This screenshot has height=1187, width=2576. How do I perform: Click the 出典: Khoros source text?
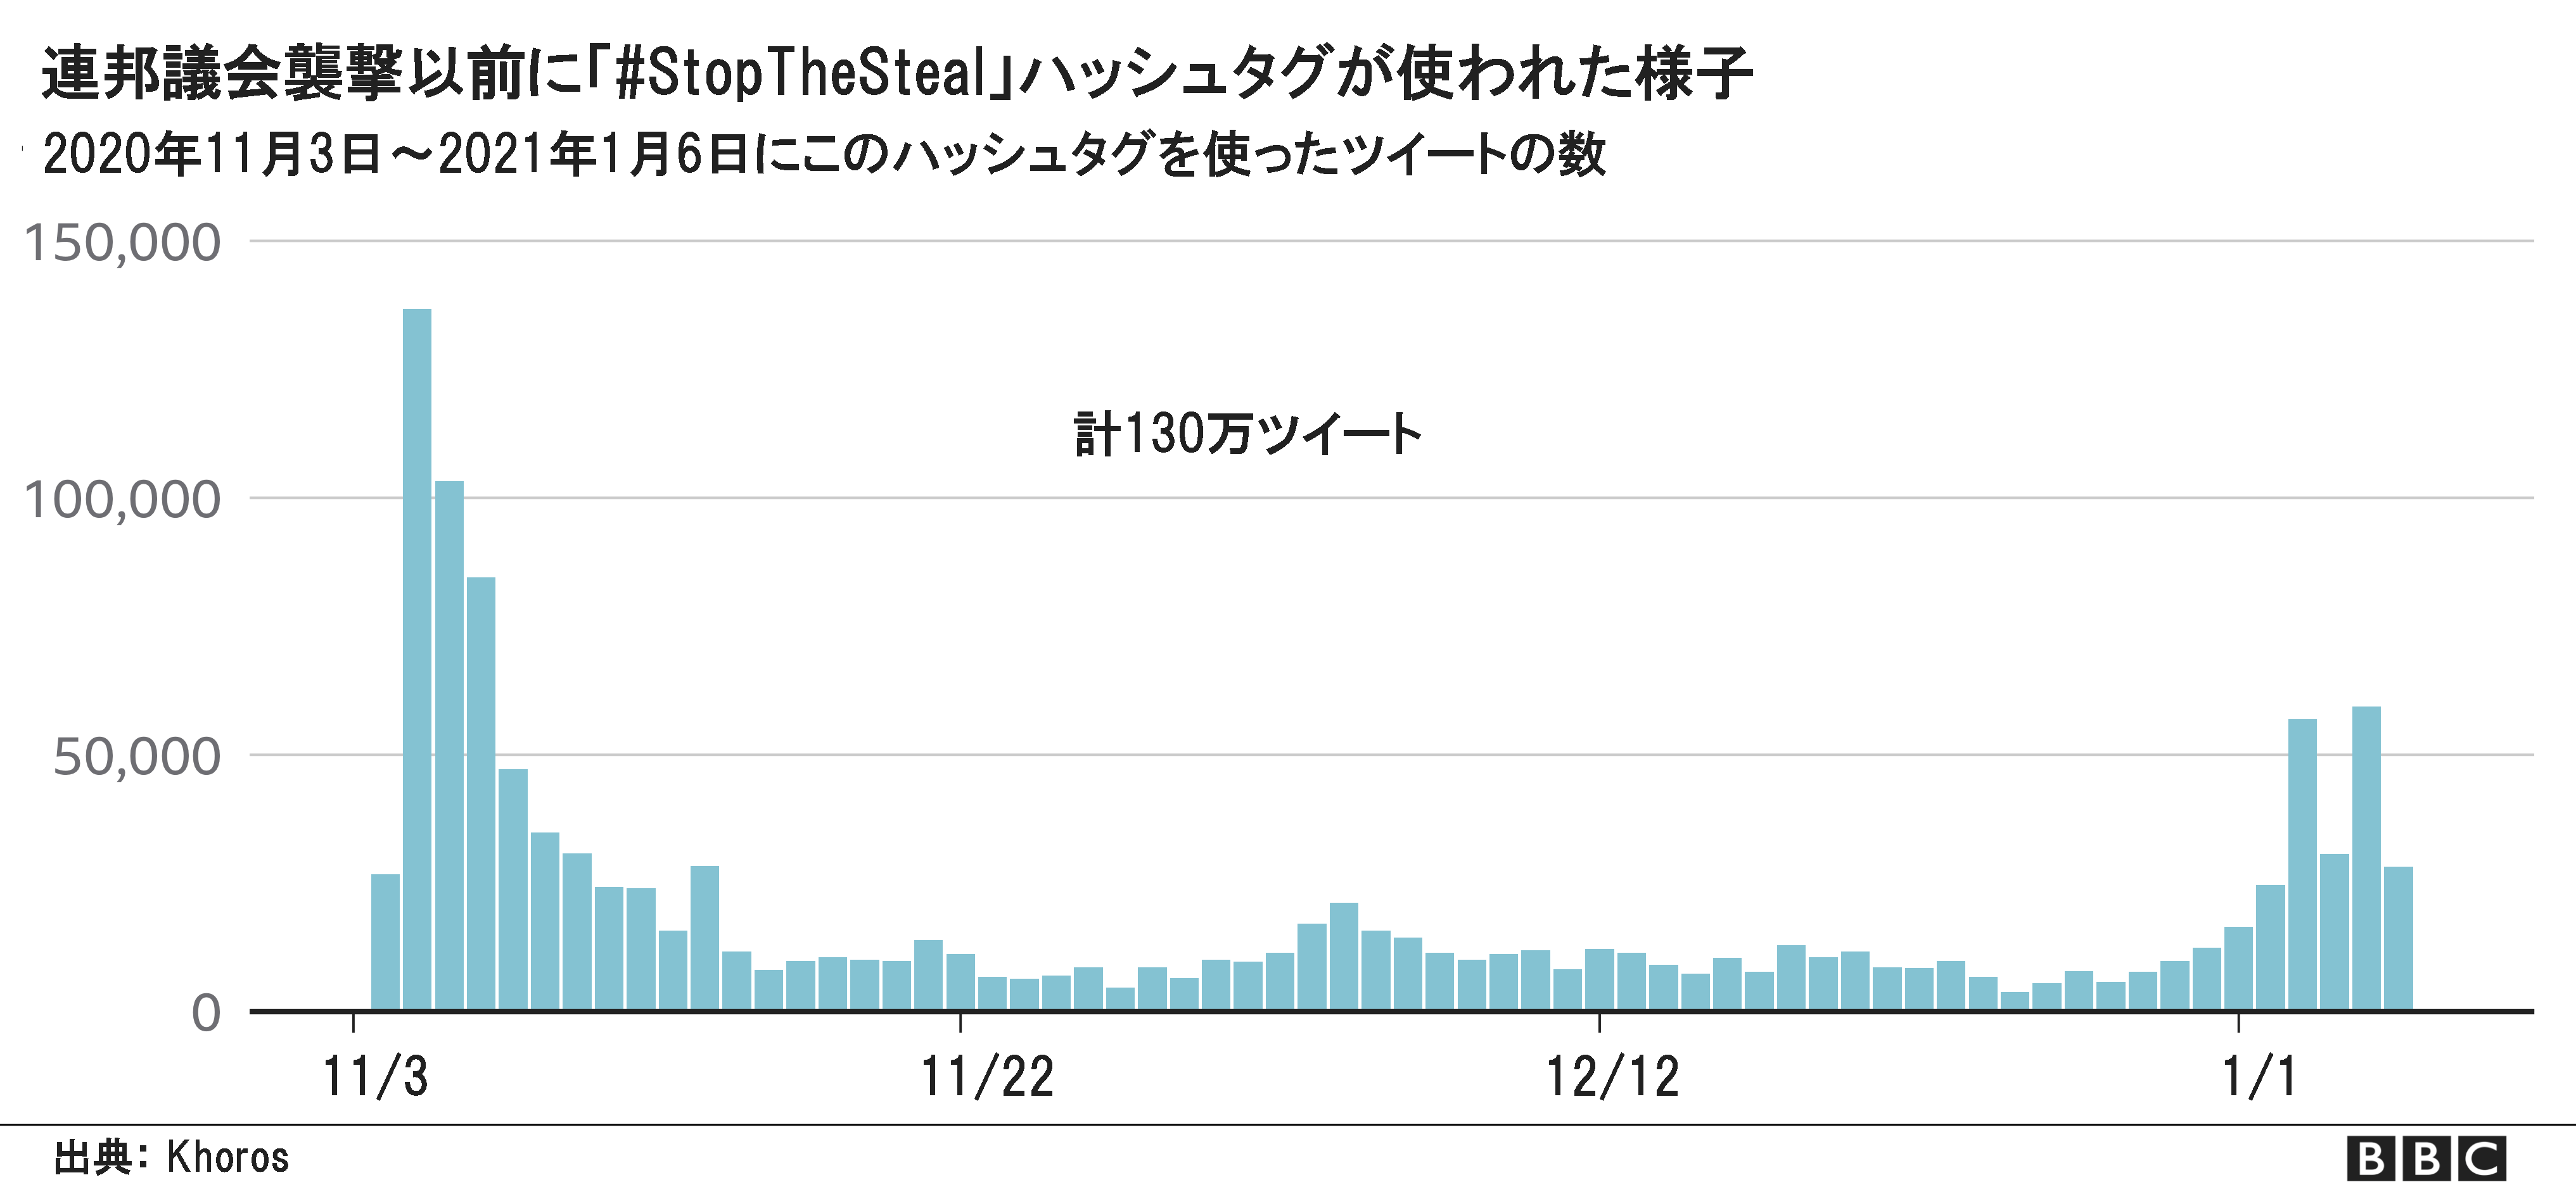point(171,1157)
